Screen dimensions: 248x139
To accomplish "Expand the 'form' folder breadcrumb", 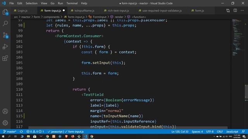I will [37, 17].
